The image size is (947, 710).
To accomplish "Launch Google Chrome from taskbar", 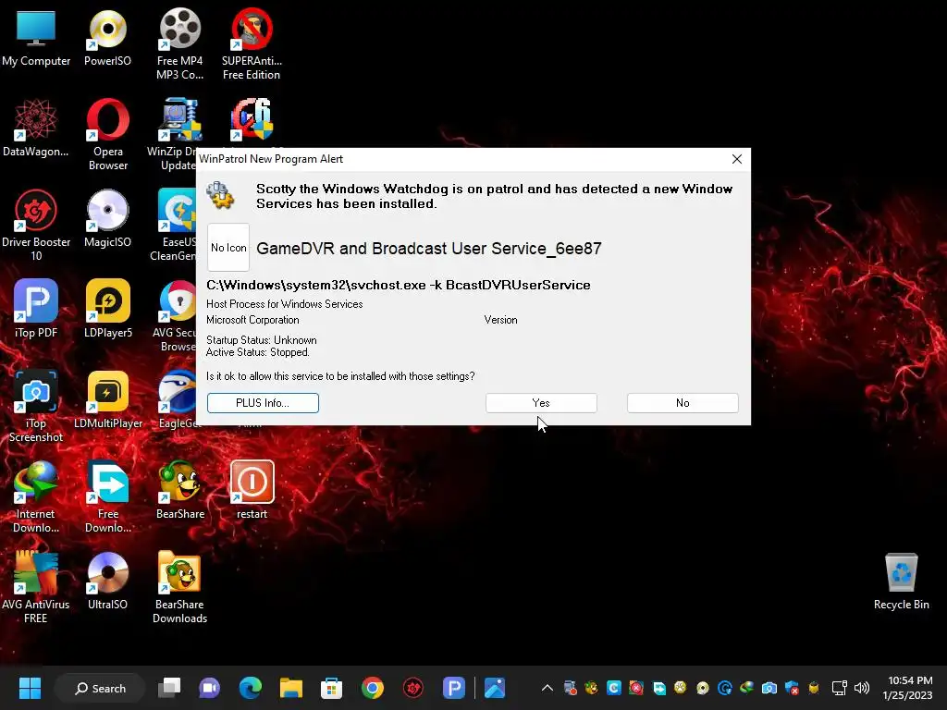I will (372, 688).
